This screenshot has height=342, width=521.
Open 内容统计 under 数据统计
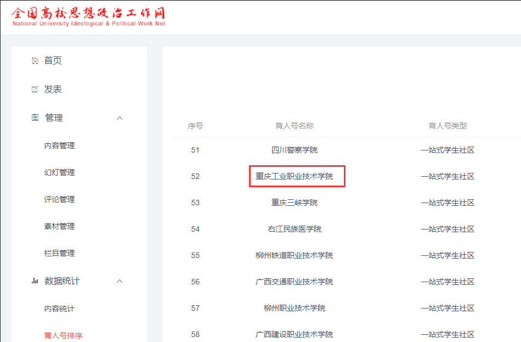pyautogui.click(x=59, y=309)
